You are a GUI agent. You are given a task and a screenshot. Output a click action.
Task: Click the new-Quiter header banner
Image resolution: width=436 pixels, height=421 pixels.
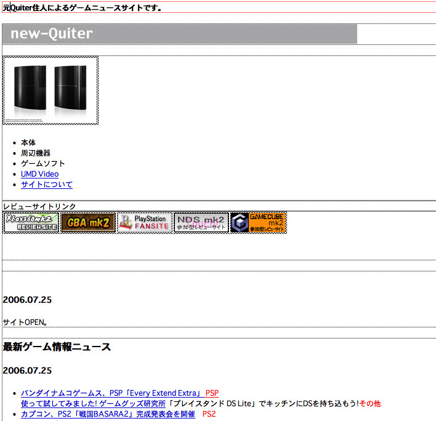pos(180,34)
